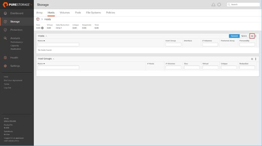This screenshot has width=262, height=146.
Task: Switch to the Policies tab
Action: click(x=110, y=12)
